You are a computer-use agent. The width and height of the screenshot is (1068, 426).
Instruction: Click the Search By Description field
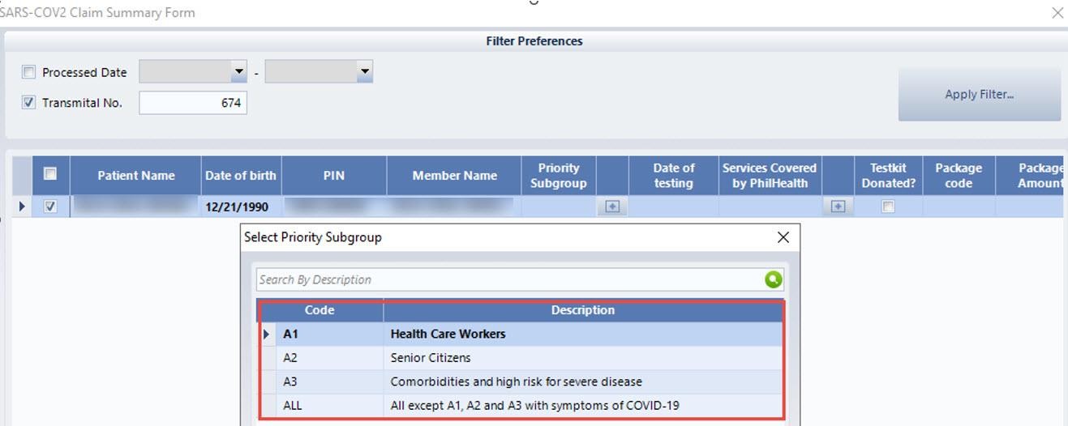pos(507,279)
